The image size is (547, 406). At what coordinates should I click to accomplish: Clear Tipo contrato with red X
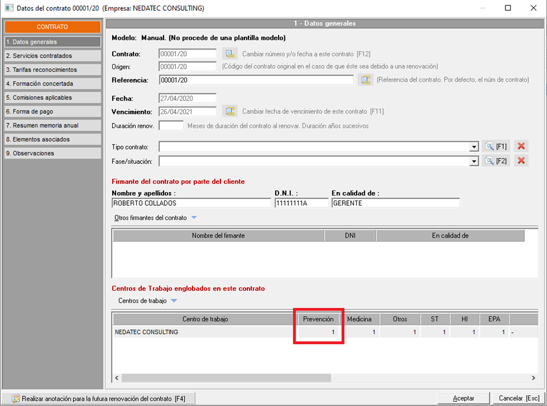pos(521,147)
